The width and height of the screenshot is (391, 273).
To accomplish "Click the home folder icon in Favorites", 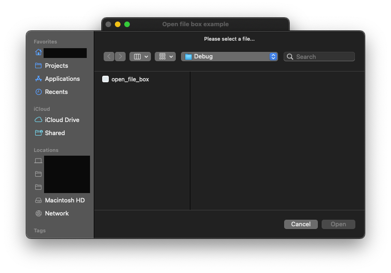I will coord(38,52).
